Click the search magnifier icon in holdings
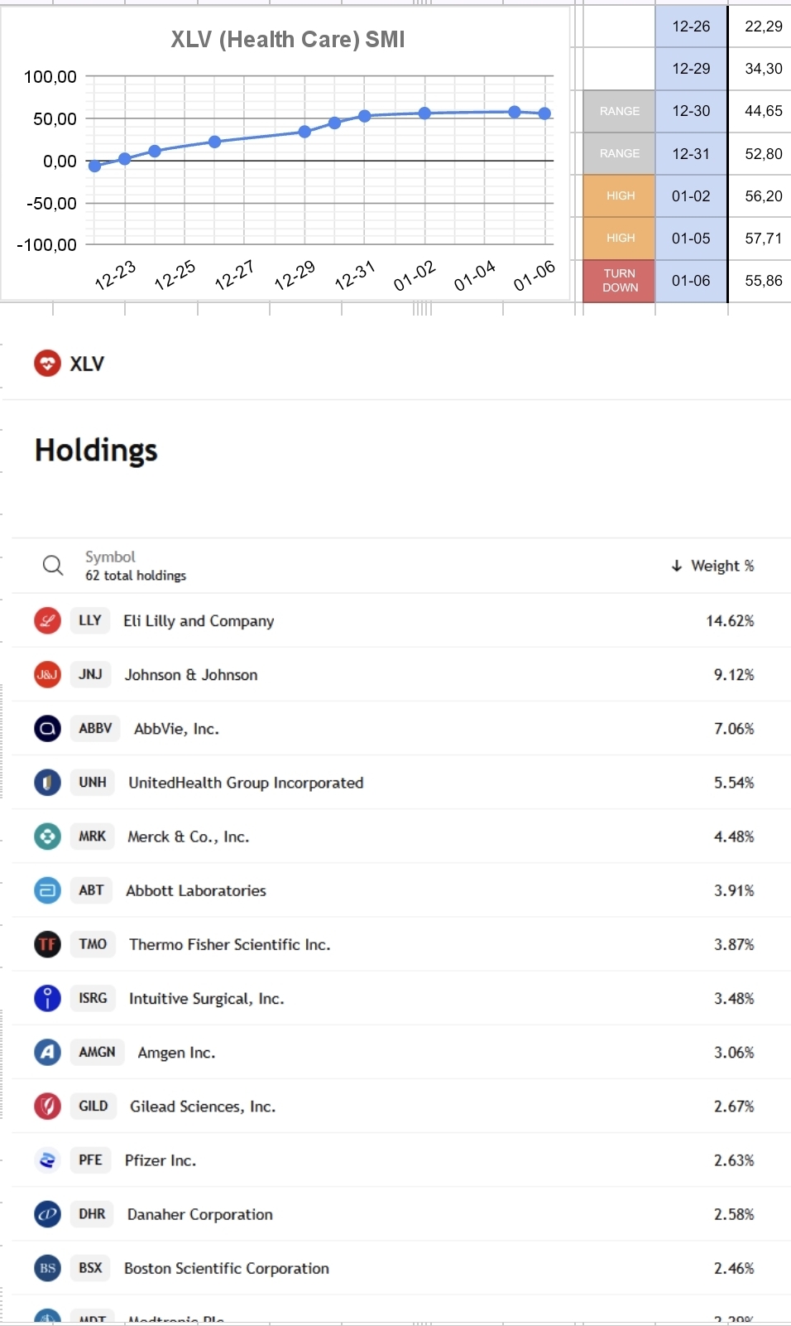The width and height of the screenshot is (791, 1326). click(53, 566)
